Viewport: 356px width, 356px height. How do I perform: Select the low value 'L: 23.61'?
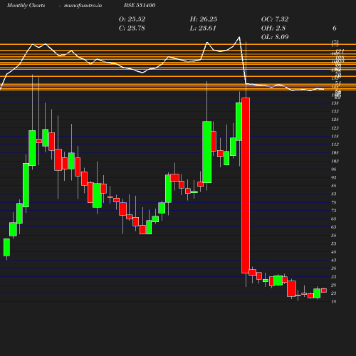[x=203, y=28]
